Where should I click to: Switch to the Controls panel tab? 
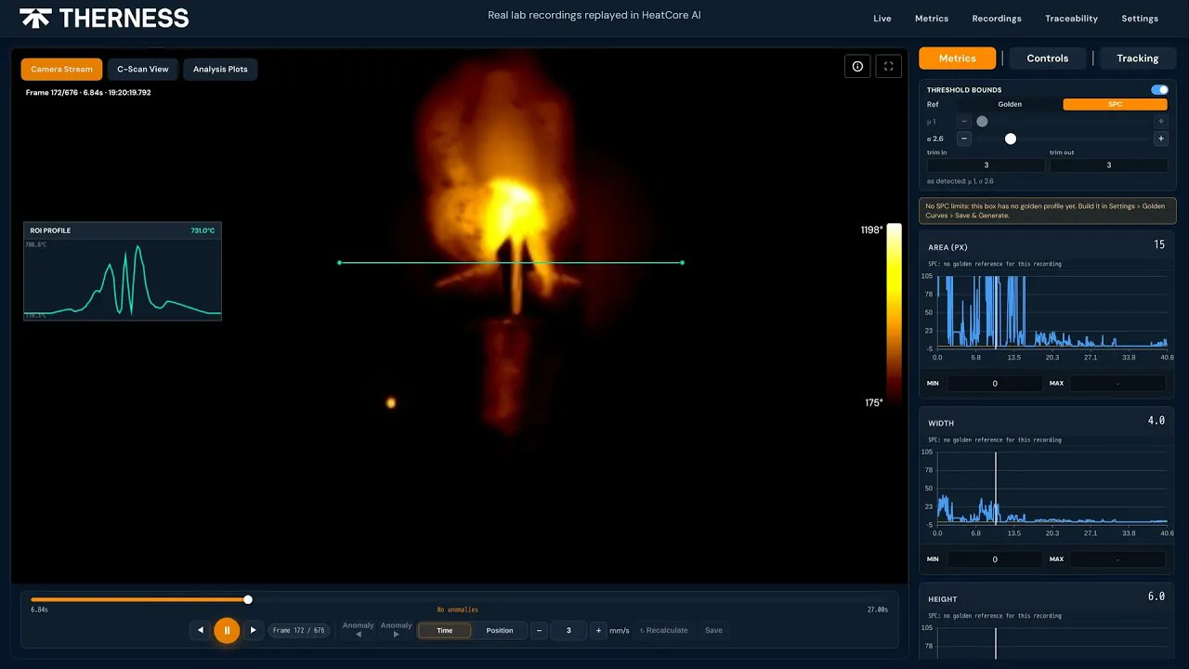1047,58
